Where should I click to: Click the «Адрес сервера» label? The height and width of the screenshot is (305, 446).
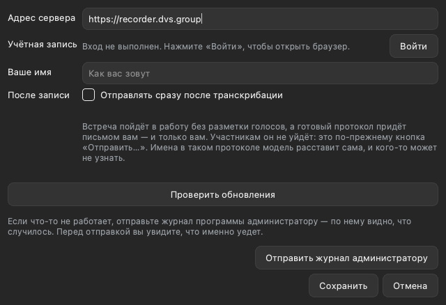[42, 18]
